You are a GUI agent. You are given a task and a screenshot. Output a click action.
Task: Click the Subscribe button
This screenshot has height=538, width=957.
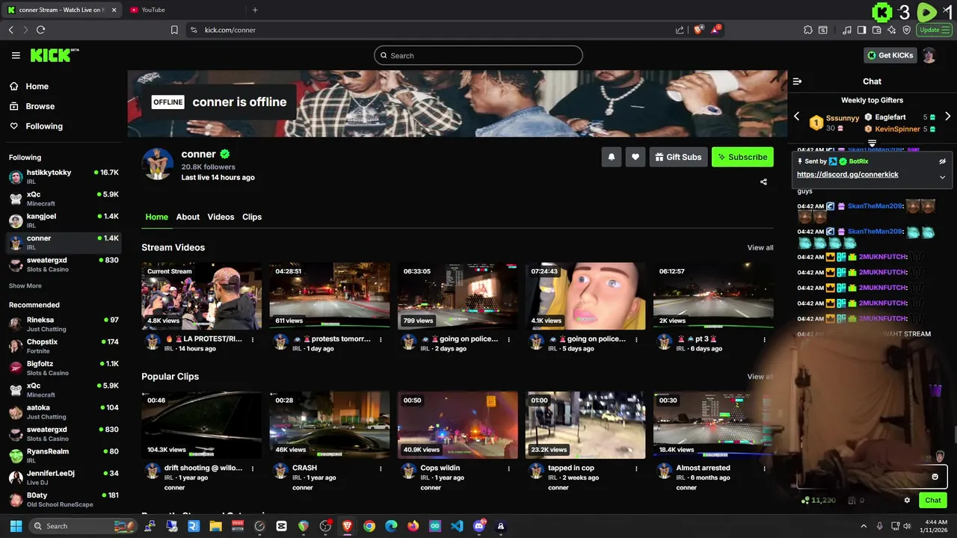(742, 157)
